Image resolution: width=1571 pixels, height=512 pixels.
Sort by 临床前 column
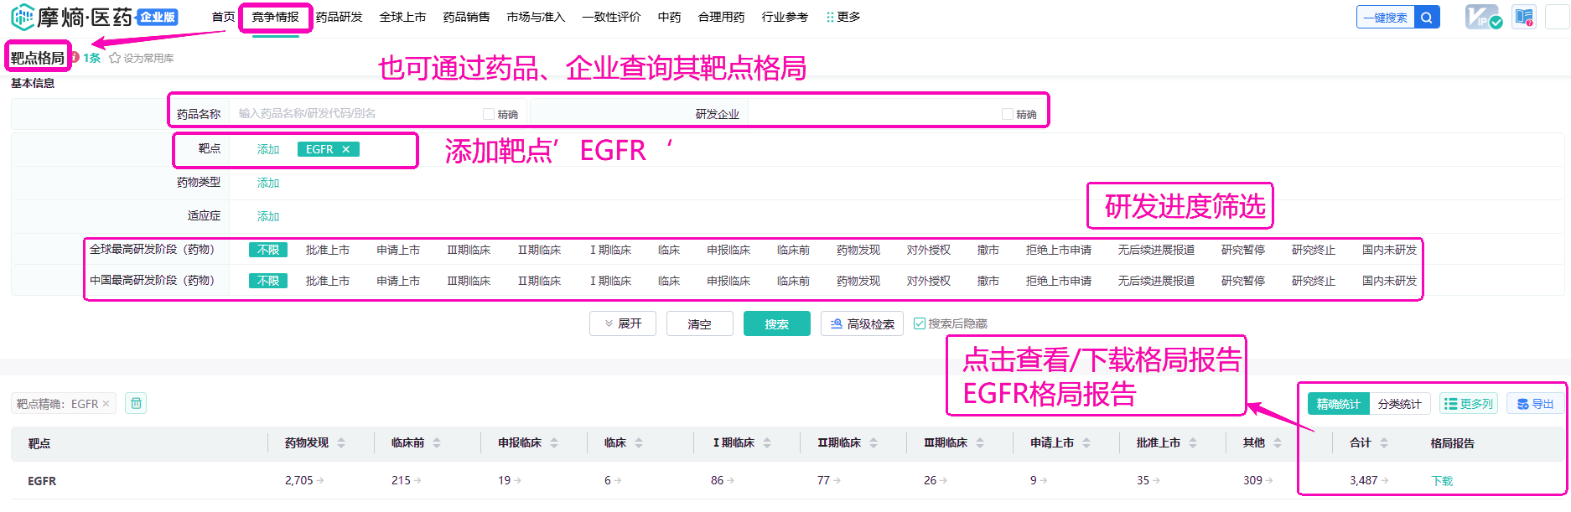(437, 443)
